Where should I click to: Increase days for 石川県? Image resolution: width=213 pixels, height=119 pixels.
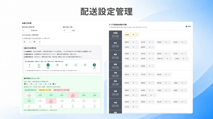click(x=153, y=75)
